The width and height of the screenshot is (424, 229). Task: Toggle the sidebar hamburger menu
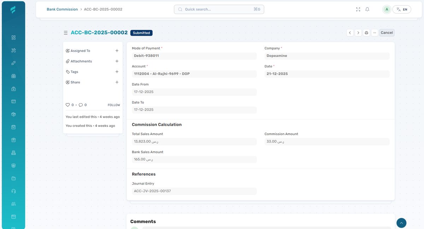pos(65,33)
